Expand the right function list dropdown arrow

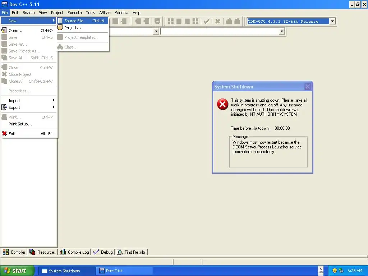click(x=282, y=31)
